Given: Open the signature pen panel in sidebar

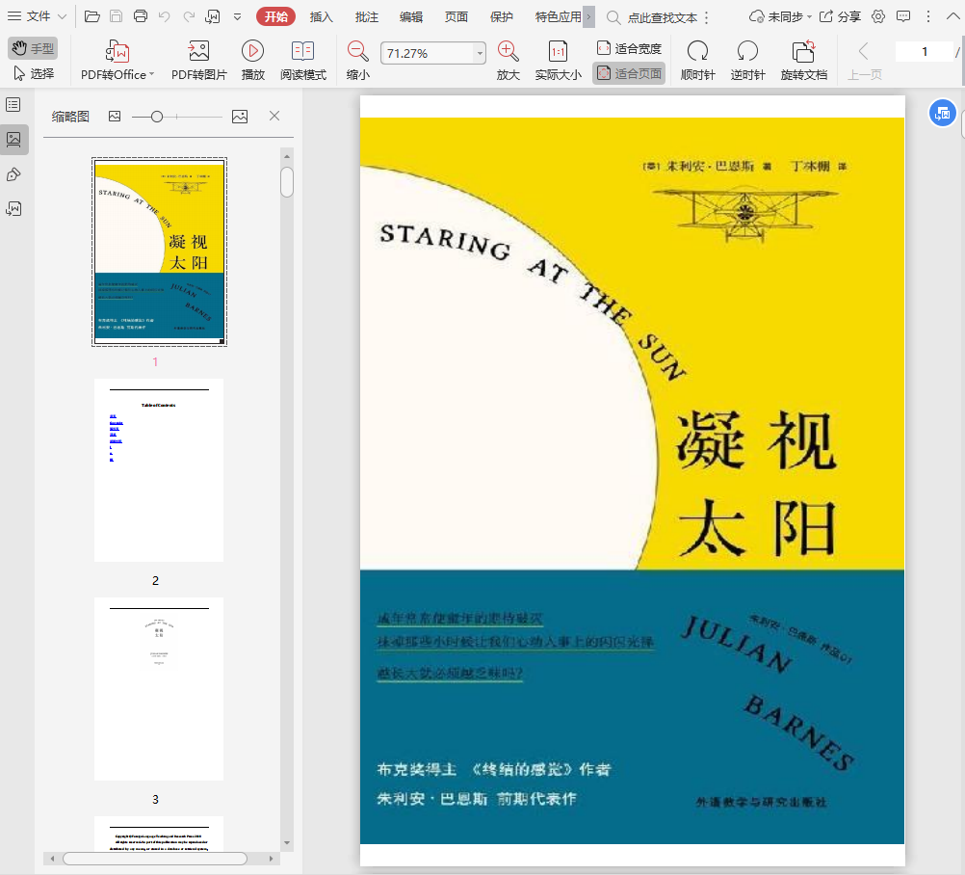Looking at the screenshot, I should pos(13,173).
